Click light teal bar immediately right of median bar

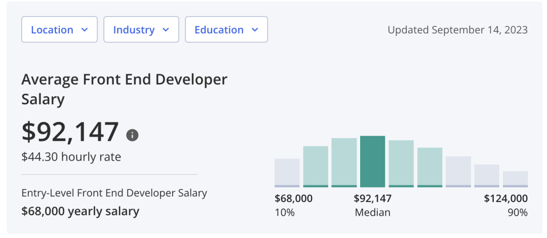[x=401, y=164]
